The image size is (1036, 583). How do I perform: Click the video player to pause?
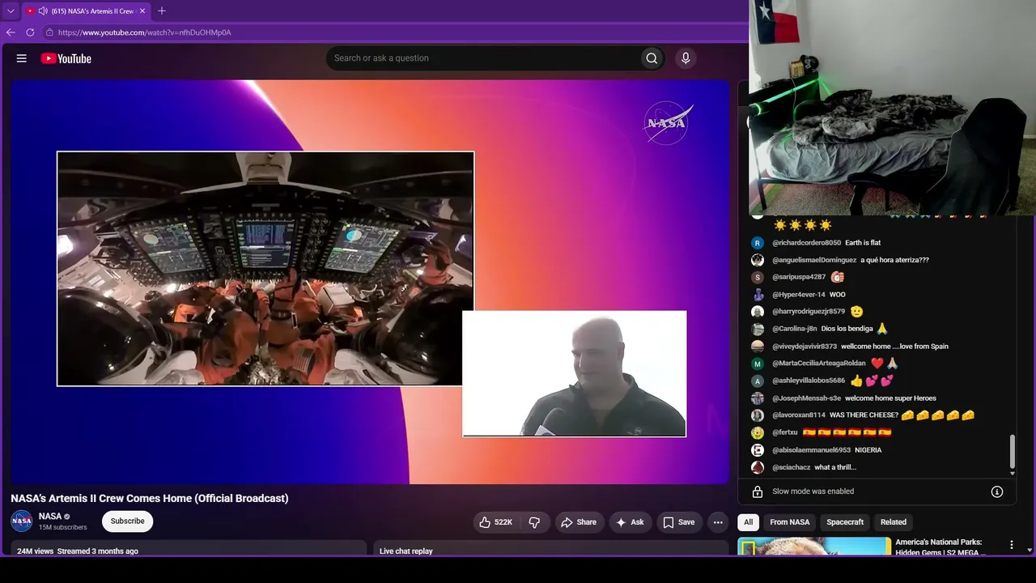pos(370,282)
